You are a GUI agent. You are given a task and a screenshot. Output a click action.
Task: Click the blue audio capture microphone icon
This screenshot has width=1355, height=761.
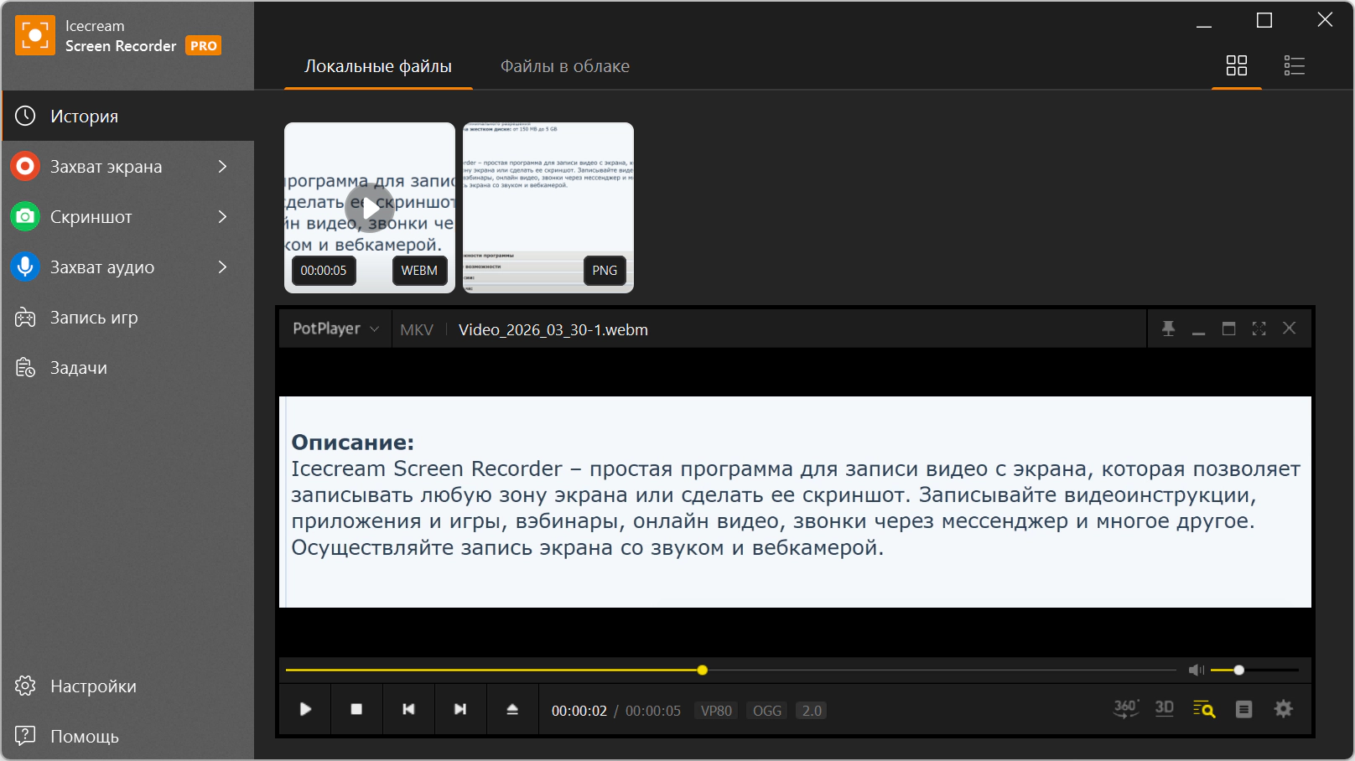[25, 267]
